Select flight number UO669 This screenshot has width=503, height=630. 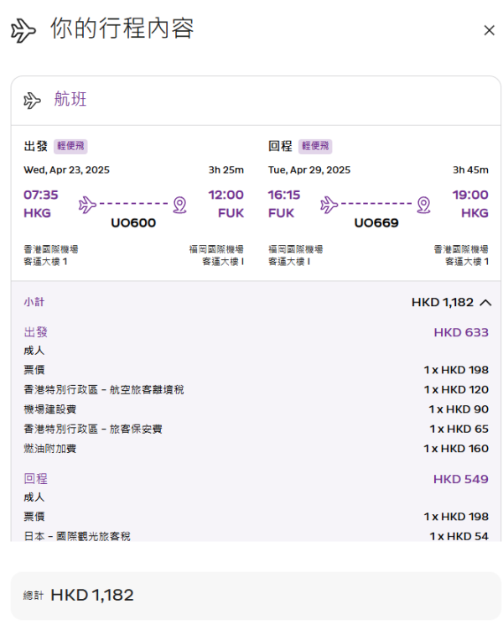(x=376, y=223)
